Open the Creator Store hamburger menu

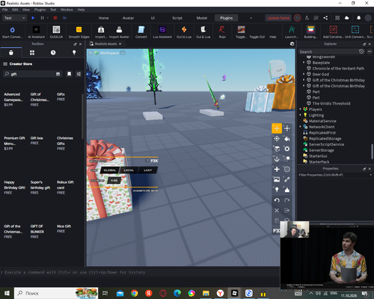(5, 64)
